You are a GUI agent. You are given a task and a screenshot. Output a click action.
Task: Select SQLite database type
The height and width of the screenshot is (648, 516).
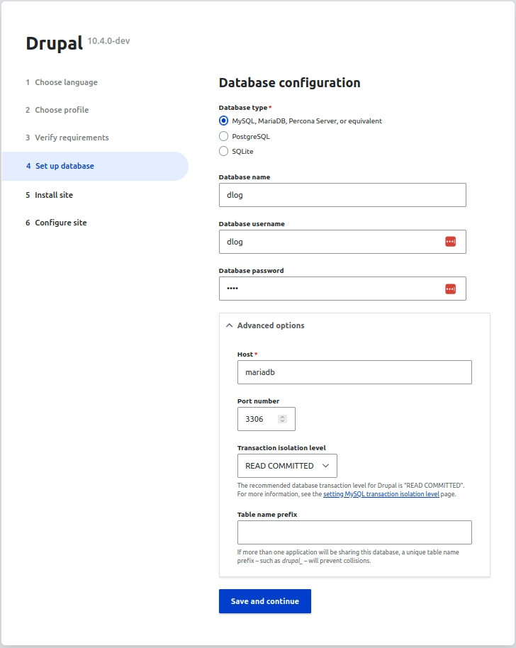pos(223,151)
